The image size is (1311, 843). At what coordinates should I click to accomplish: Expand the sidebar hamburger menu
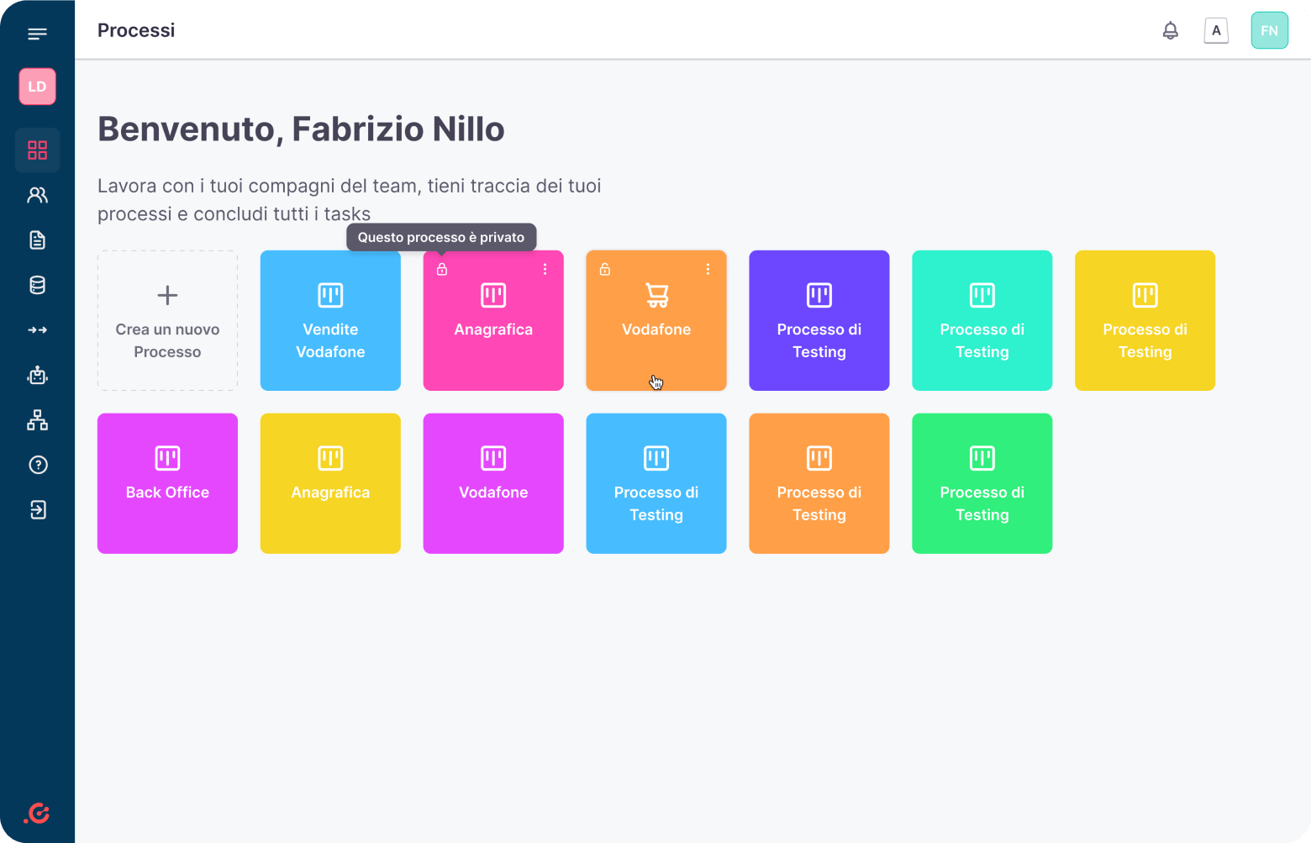37,34
